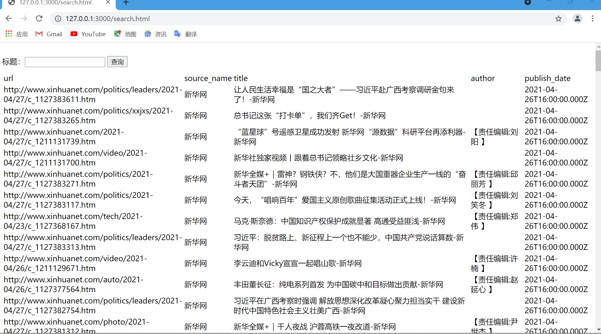The image size is (601, 334).
Task: Open the 翻译 translate bookmark
Action: click(x=185, y=34)
